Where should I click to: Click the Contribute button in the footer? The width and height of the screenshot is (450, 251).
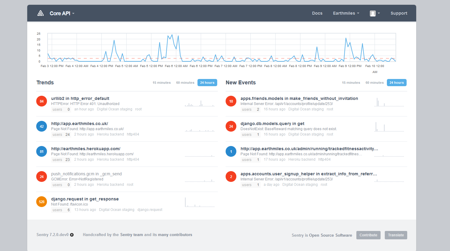tap(368, 235)
